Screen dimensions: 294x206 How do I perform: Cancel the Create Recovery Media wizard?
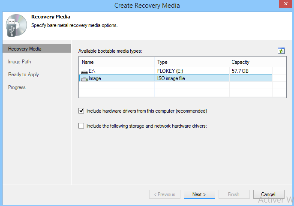(269, 194)
